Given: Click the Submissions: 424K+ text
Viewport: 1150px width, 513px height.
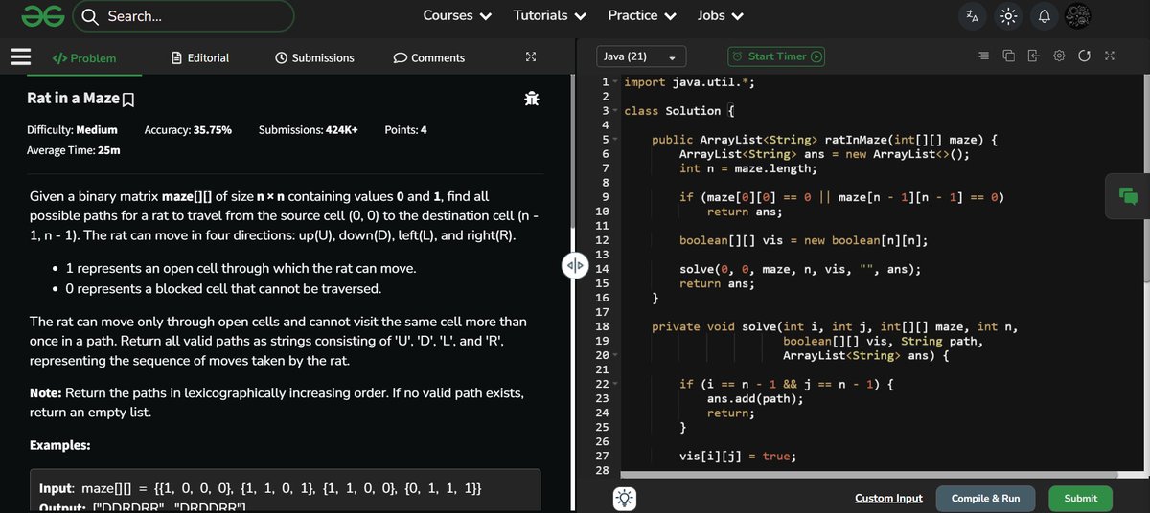Looking at the screenshot, I should click(308, 129).
